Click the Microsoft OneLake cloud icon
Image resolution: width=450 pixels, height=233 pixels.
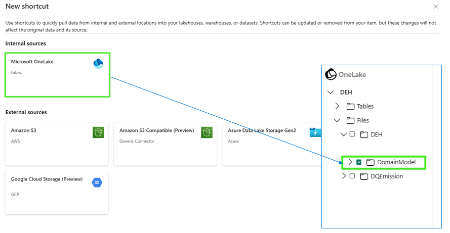click(x=98, y=63)
